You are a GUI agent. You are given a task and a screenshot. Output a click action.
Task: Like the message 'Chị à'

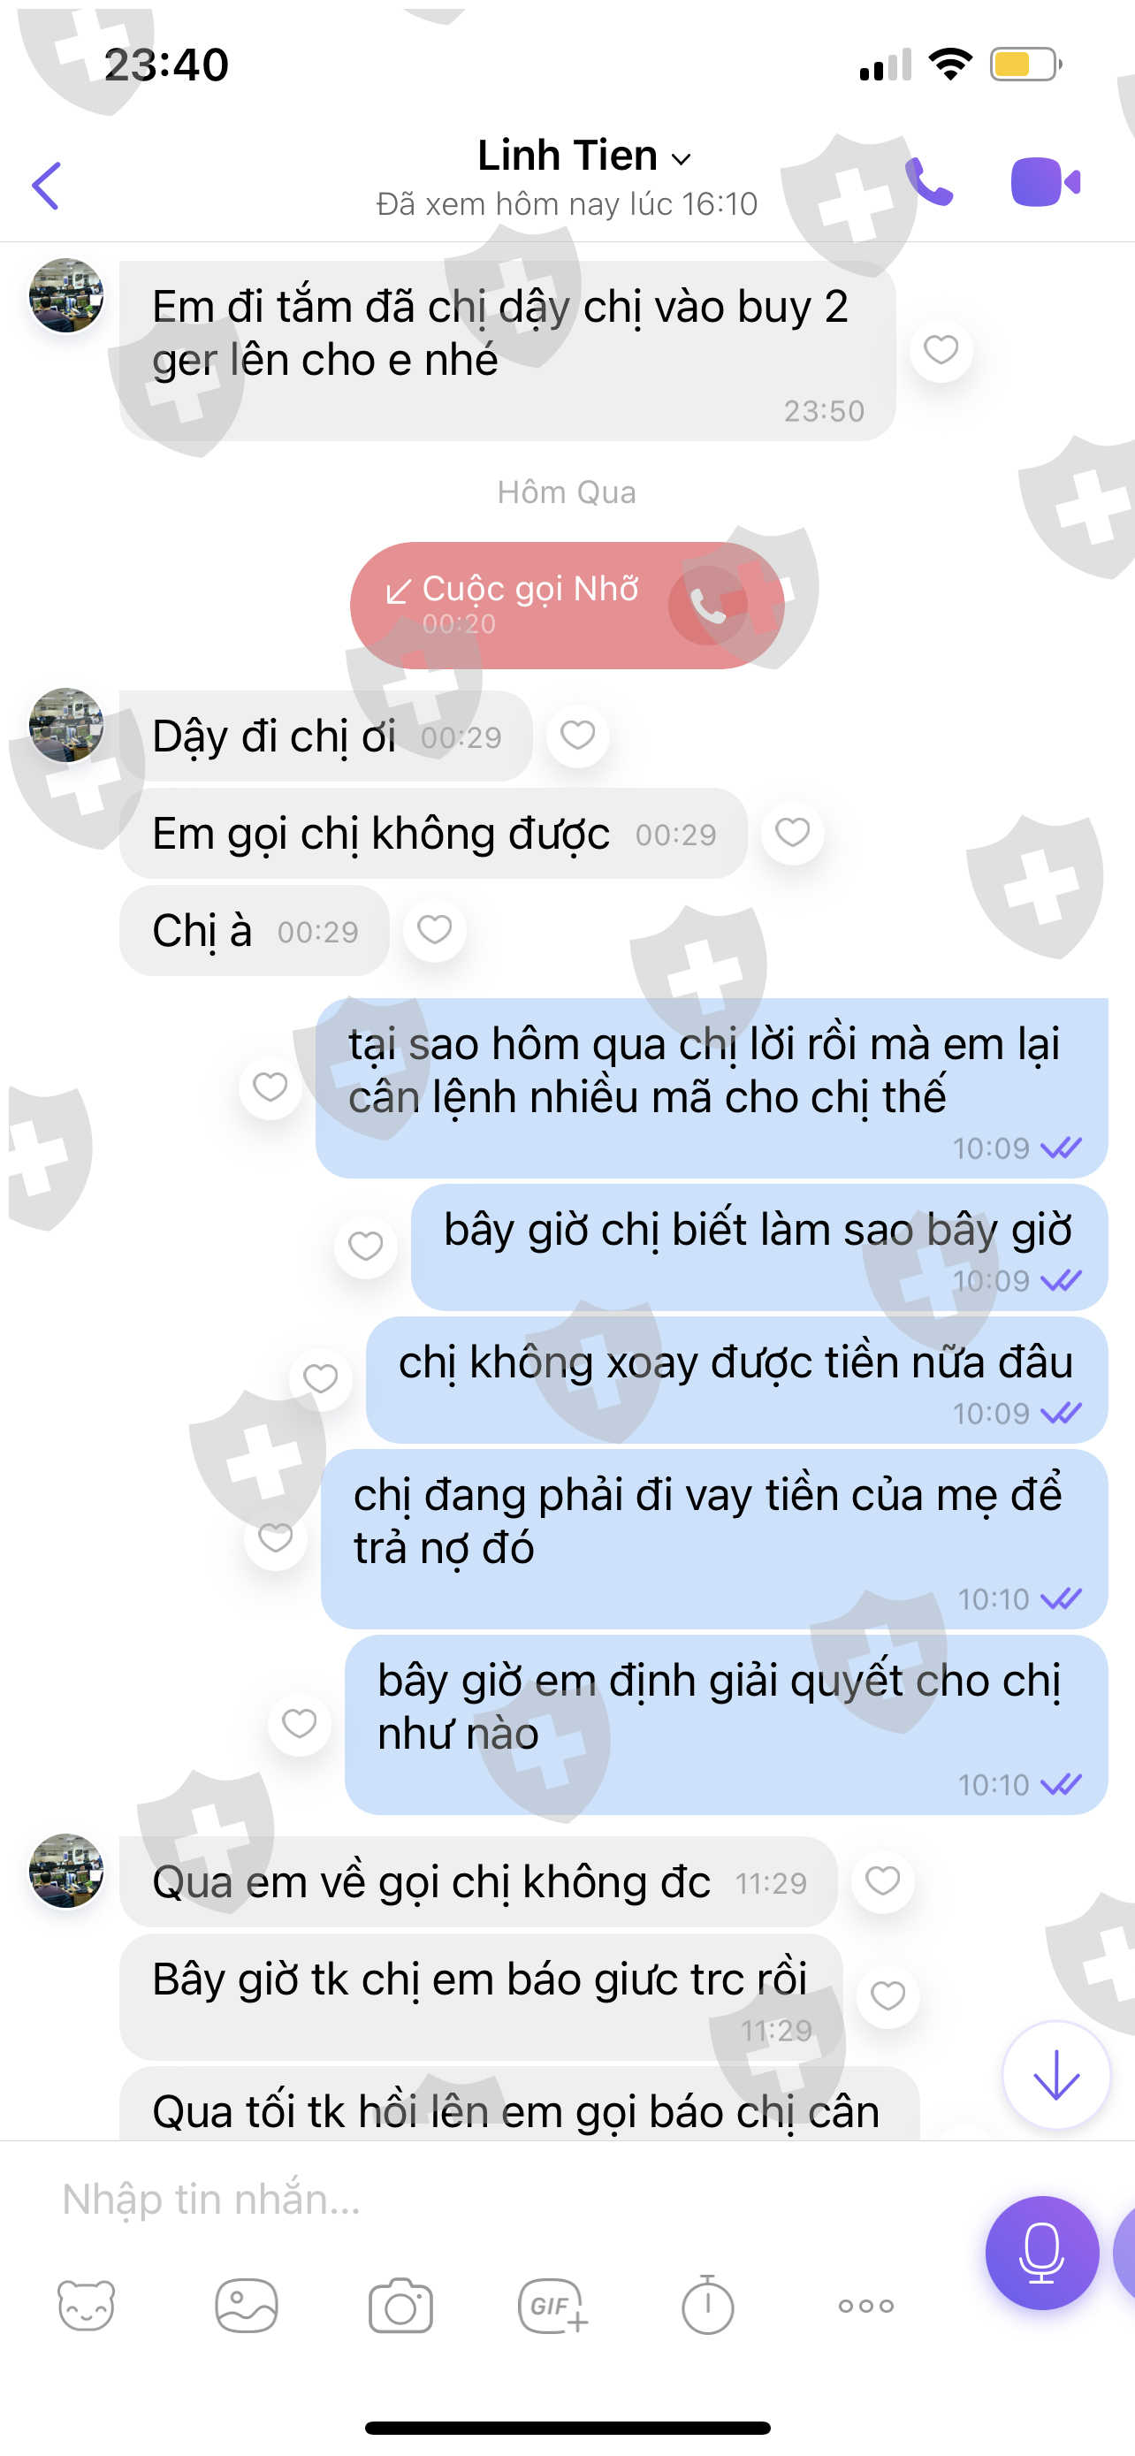coord(435,928)
